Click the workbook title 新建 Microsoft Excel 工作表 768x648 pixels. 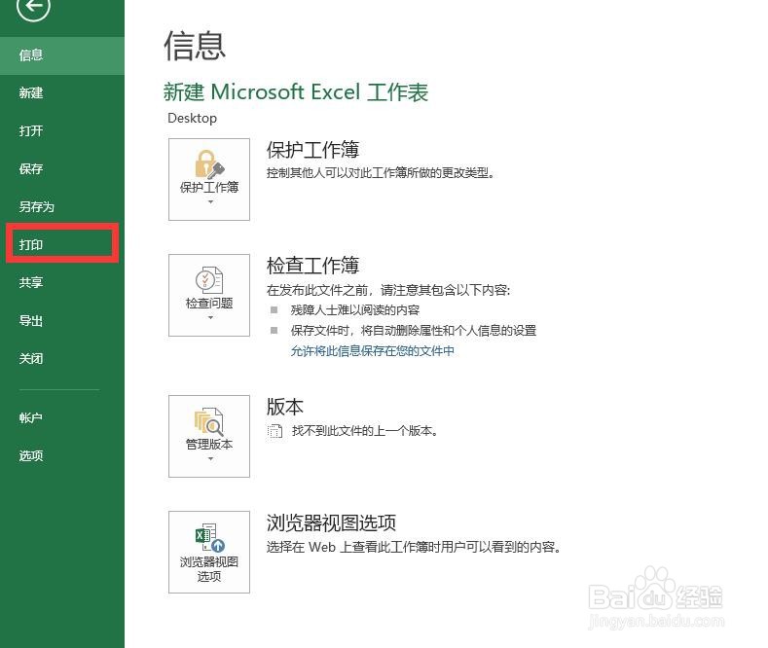click(x=296, y=92)
